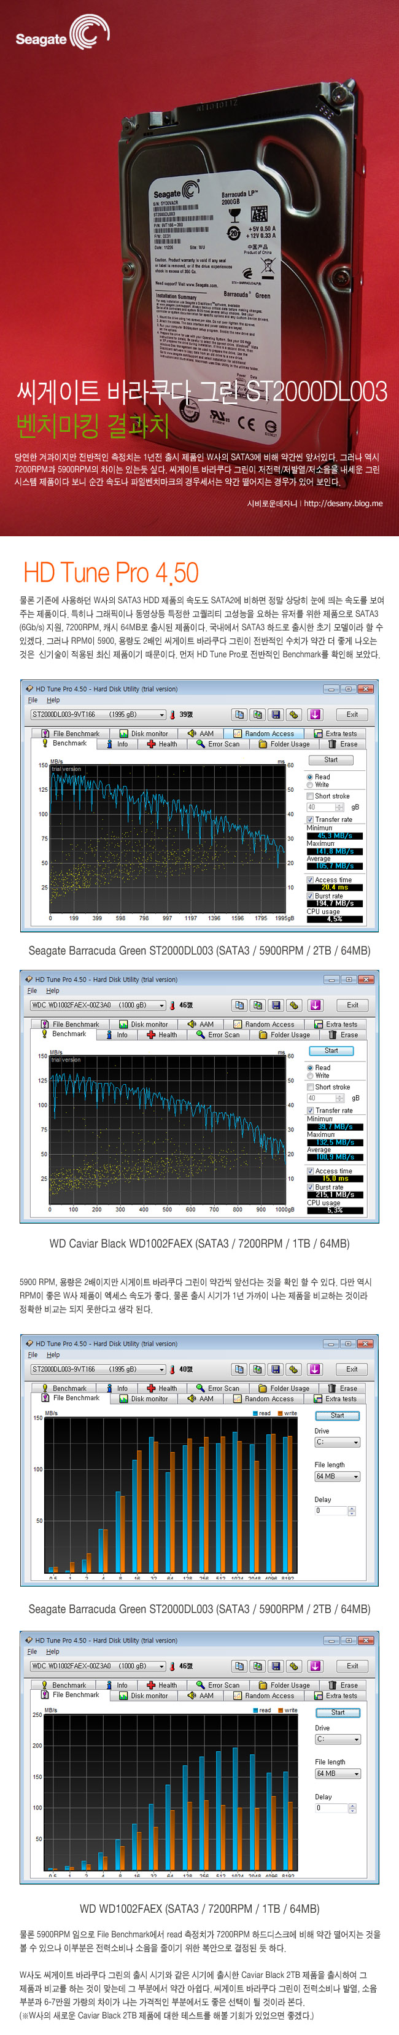Toggle Transfer rate checkbox in Seagate Benchmark window
Screen dimensions: 399x2035
[311, 819]
